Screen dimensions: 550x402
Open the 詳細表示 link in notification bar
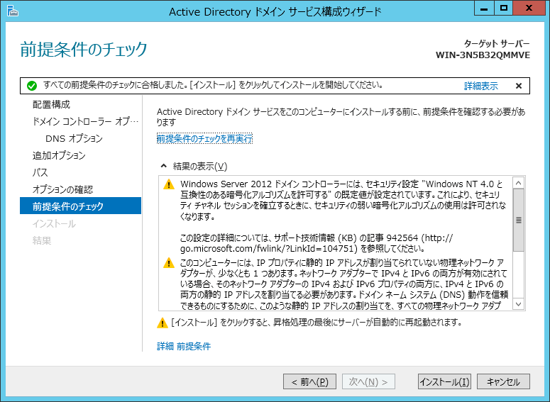point(481,86)
